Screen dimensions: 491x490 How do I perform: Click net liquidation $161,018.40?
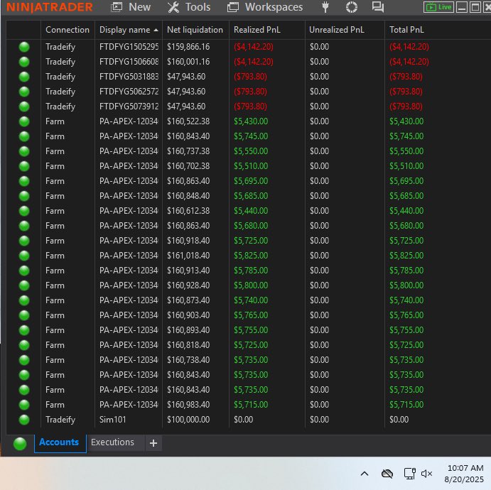[188, 256]
